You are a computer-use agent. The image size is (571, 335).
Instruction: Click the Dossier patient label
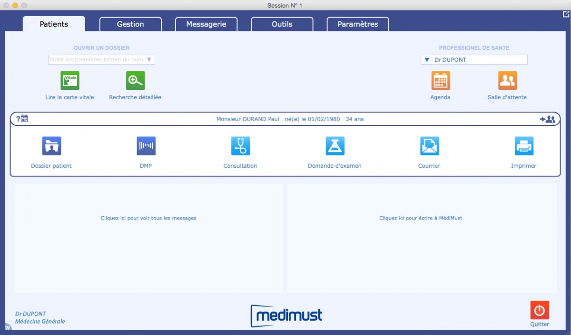51,166
